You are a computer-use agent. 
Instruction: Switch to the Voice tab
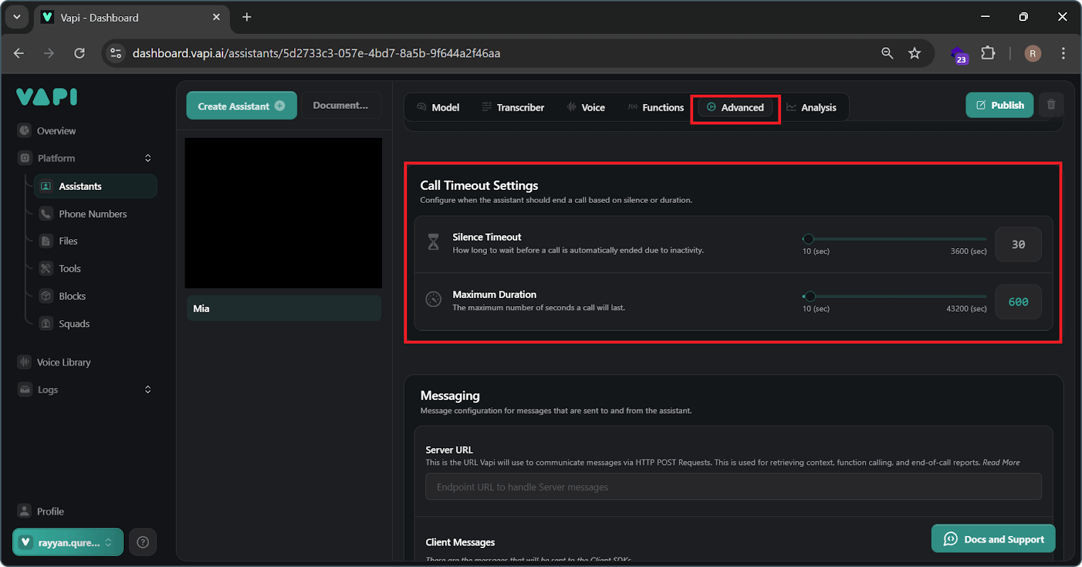[586, 107]
